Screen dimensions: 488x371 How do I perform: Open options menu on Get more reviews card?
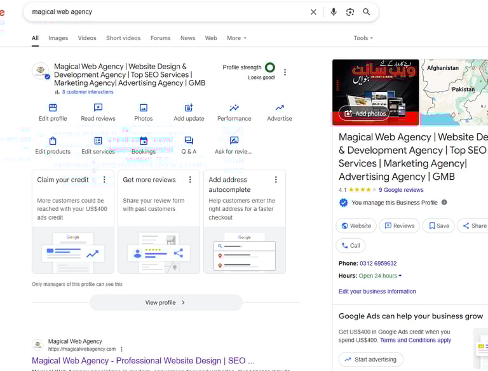(190, 180)
